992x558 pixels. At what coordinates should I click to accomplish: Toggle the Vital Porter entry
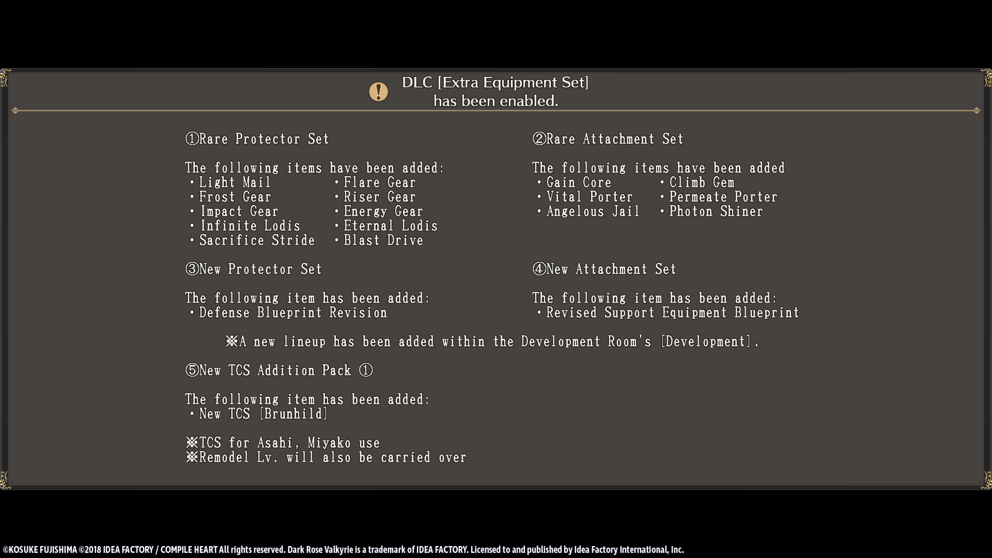(x=589, y=197)
